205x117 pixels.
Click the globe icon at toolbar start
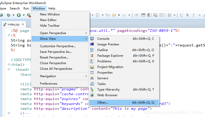(x=1, y=15)
